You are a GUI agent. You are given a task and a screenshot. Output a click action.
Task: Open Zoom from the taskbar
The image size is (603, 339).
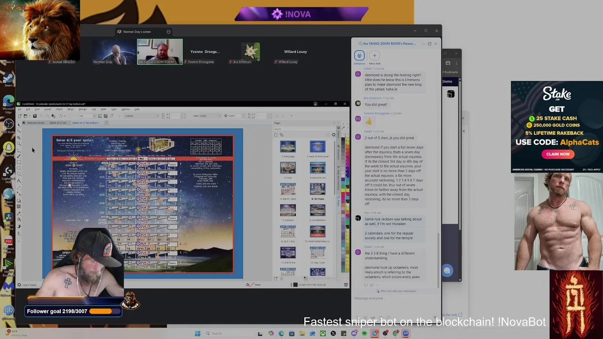406,333
